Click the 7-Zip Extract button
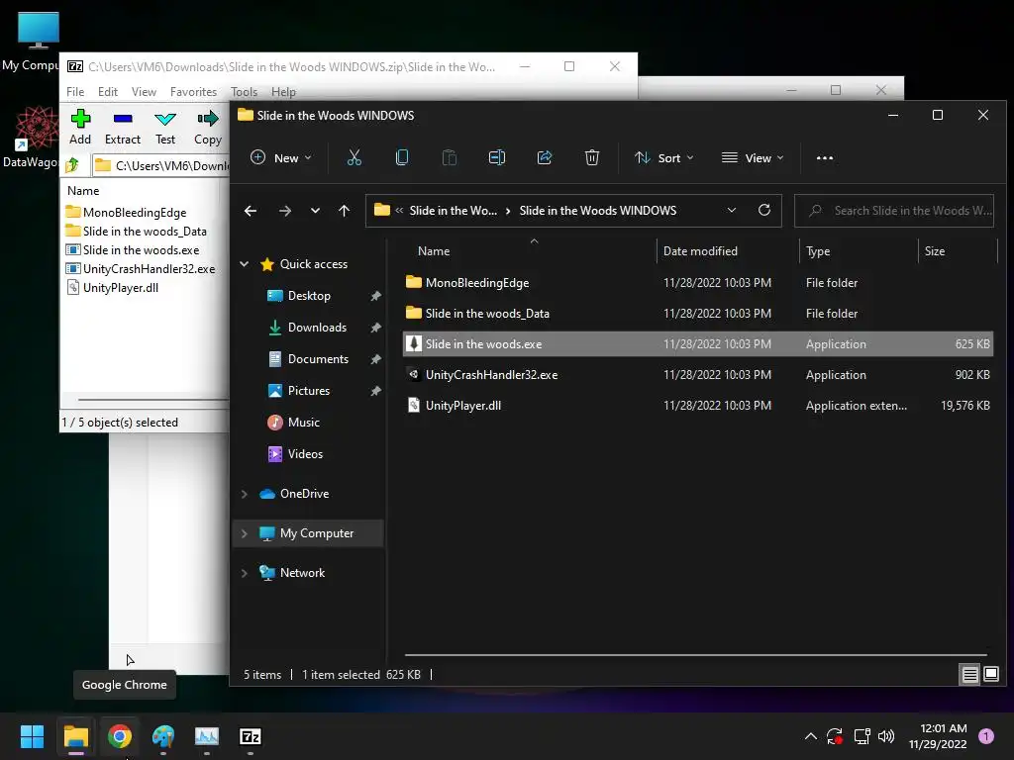Viewport: 1014px width, 760px height. pos(122,127)
